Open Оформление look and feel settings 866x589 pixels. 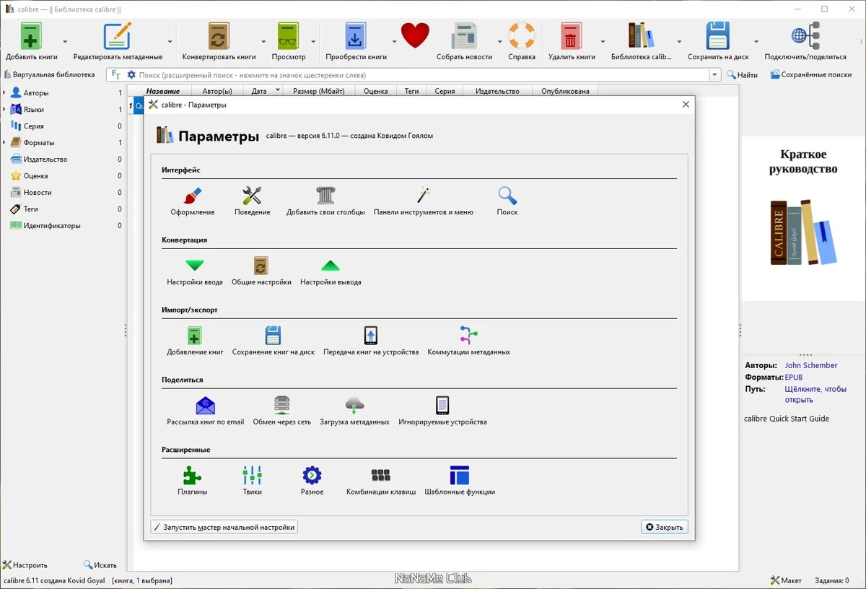193,201
